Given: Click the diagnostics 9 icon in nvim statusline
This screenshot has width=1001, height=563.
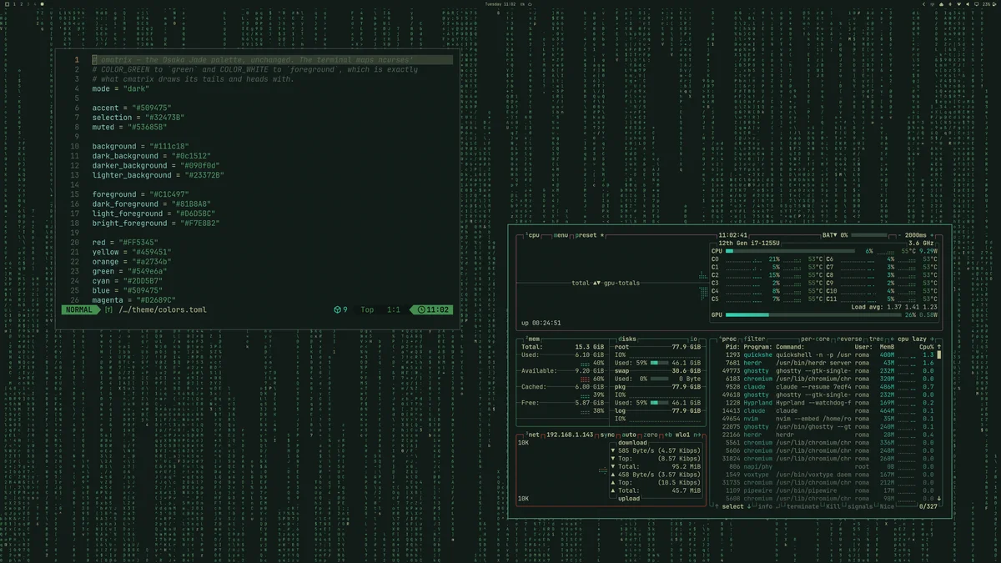Looking at the screenshot, I should pyautogui.click(x=340, y=309).
